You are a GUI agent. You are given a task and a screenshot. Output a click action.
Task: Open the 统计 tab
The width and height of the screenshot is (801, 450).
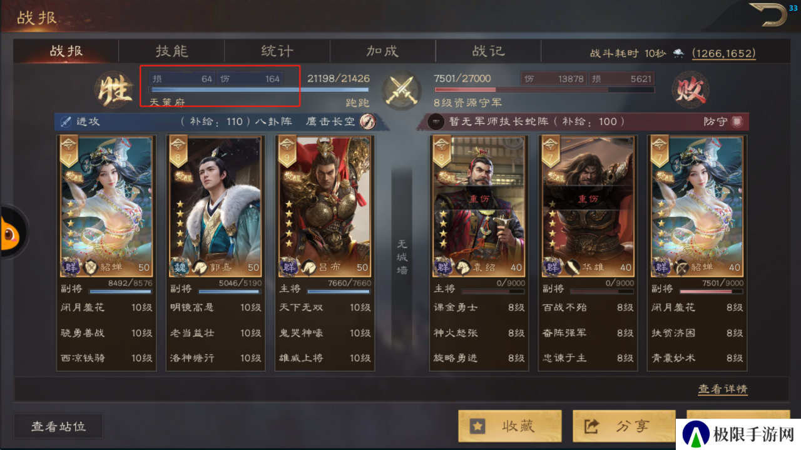tap(277, 51)
